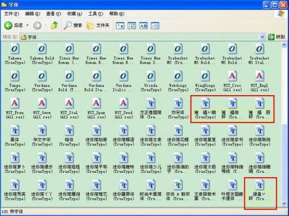Viewport: 289px width, 216px height.
Task: Select the 黑体 (TrueType) font icon
Action: coord(15,131)
